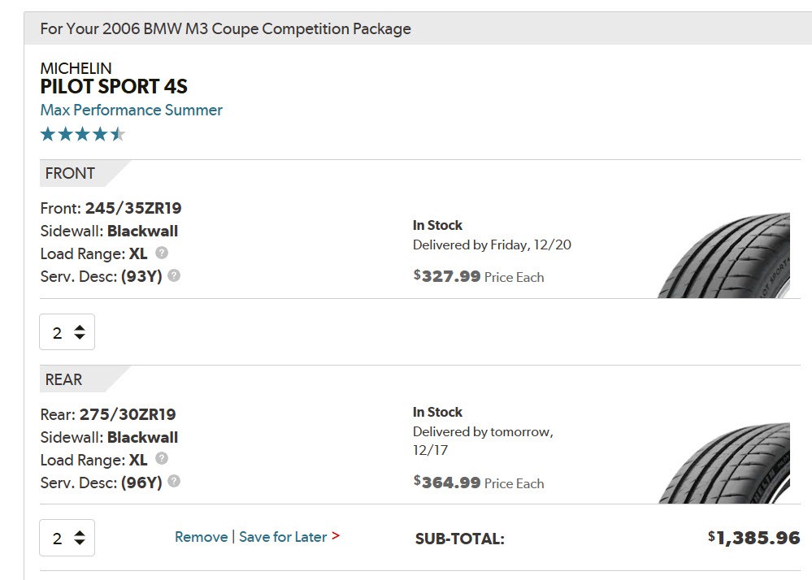Open Load Range help icon for front tire
This screenshot has height=580, width=812.
tap(162, 253)
